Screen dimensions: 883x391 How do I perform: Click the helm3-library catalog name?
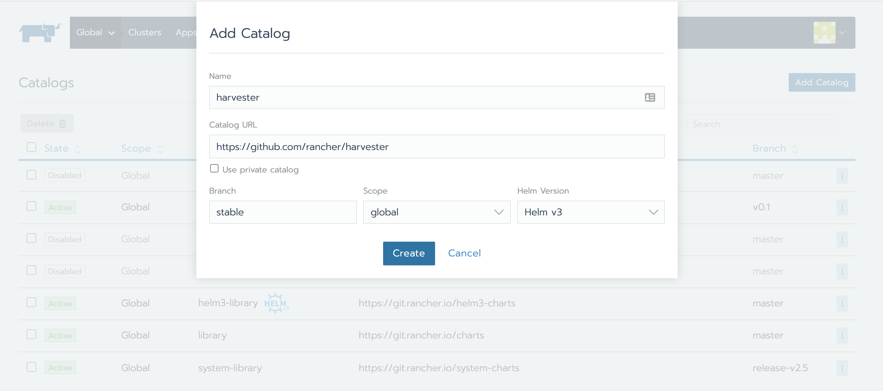pos(228,304)
